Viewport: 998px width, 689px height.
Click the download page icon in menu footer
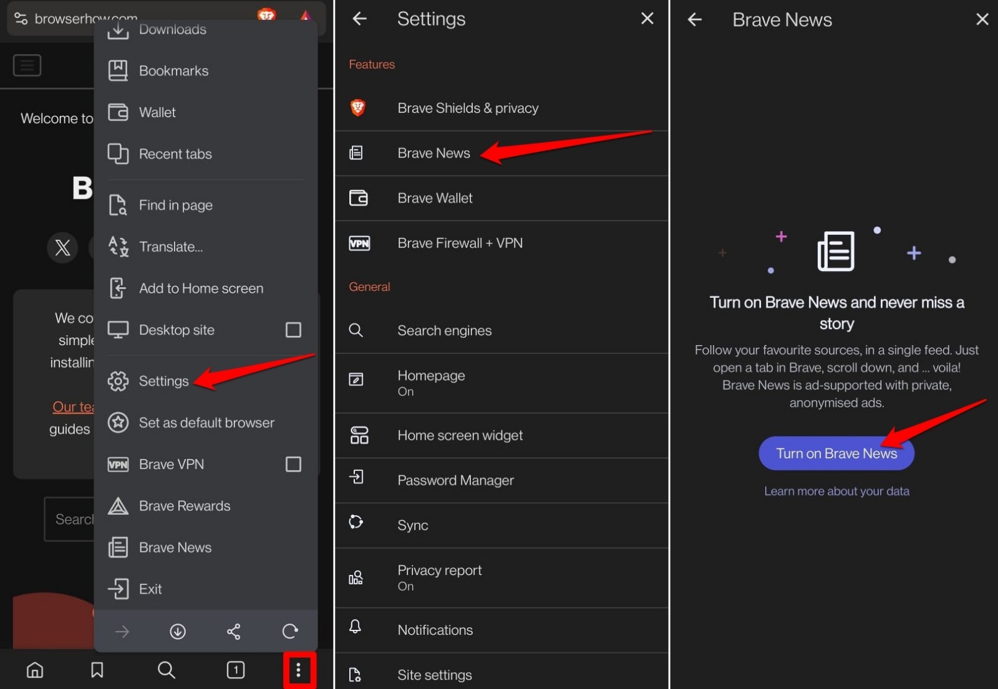tap(178, 632)
